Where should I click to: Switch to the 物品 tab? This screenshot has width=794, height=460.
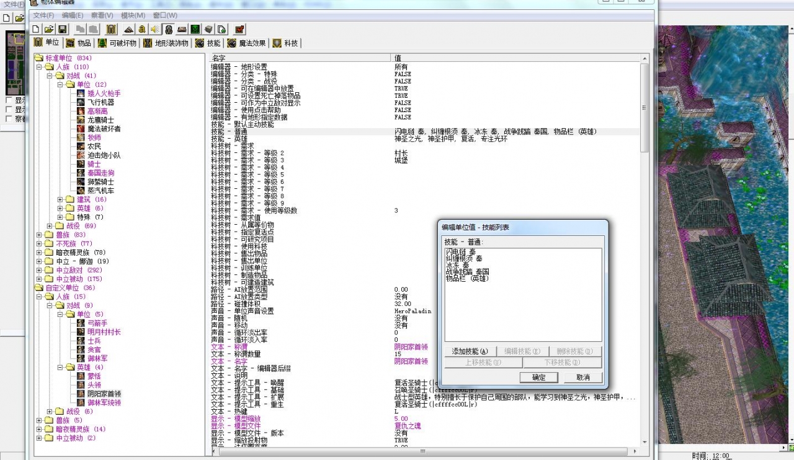79,43
